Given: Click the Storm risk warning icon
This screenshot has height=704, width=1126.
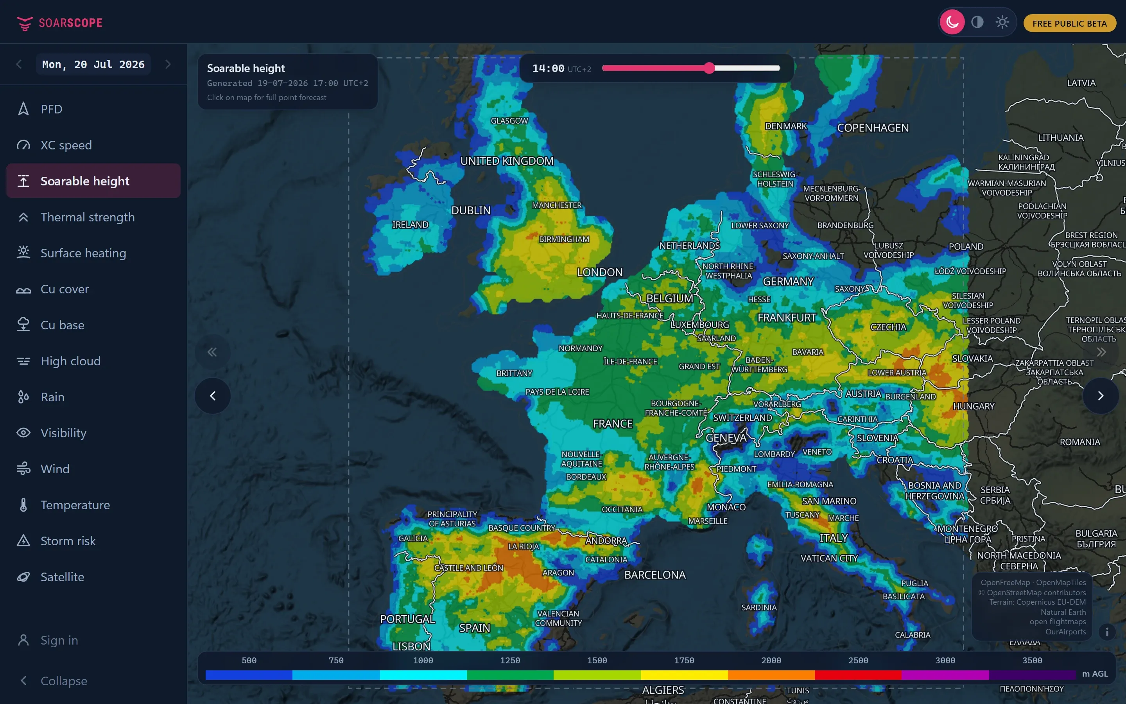Looking at the screenshot, I should coord(23,541).
